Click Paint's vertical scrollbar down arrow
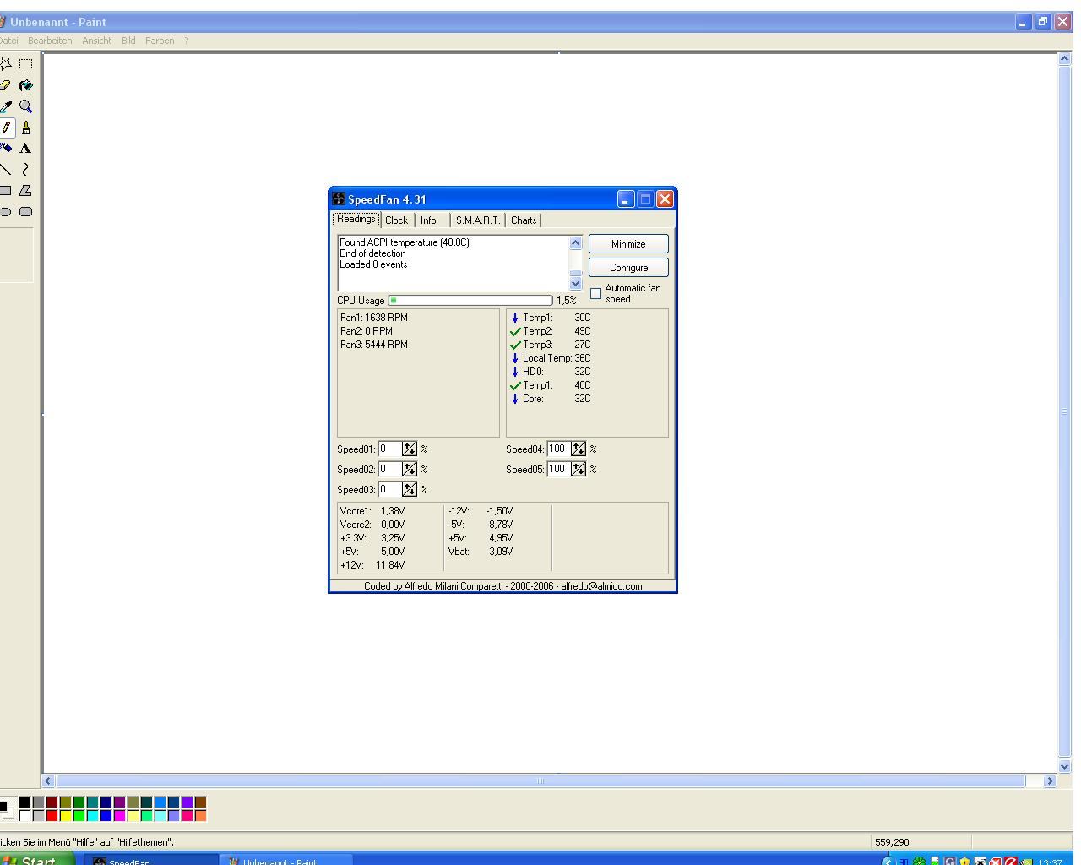Viewport: 1081px width, 865px height. point(1065,766)
